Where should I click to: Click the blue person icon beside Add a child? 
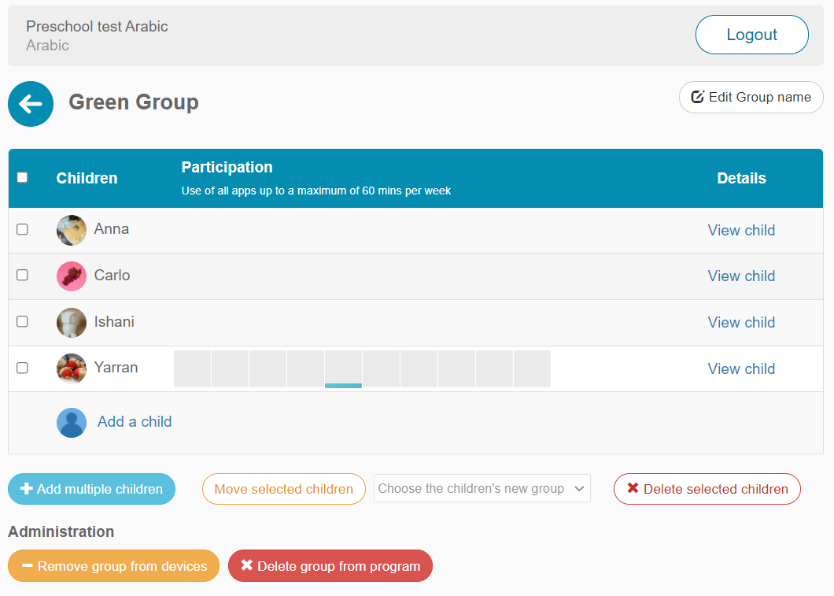pos(71,422)
